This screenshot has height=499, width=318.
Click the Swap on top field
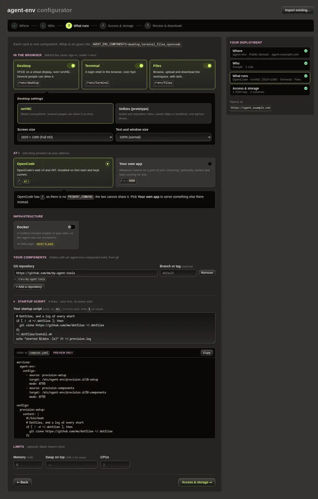click(x=72, y=465)
